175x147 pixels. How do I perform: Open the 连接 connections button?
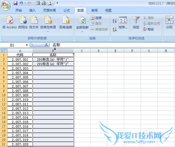96,18
